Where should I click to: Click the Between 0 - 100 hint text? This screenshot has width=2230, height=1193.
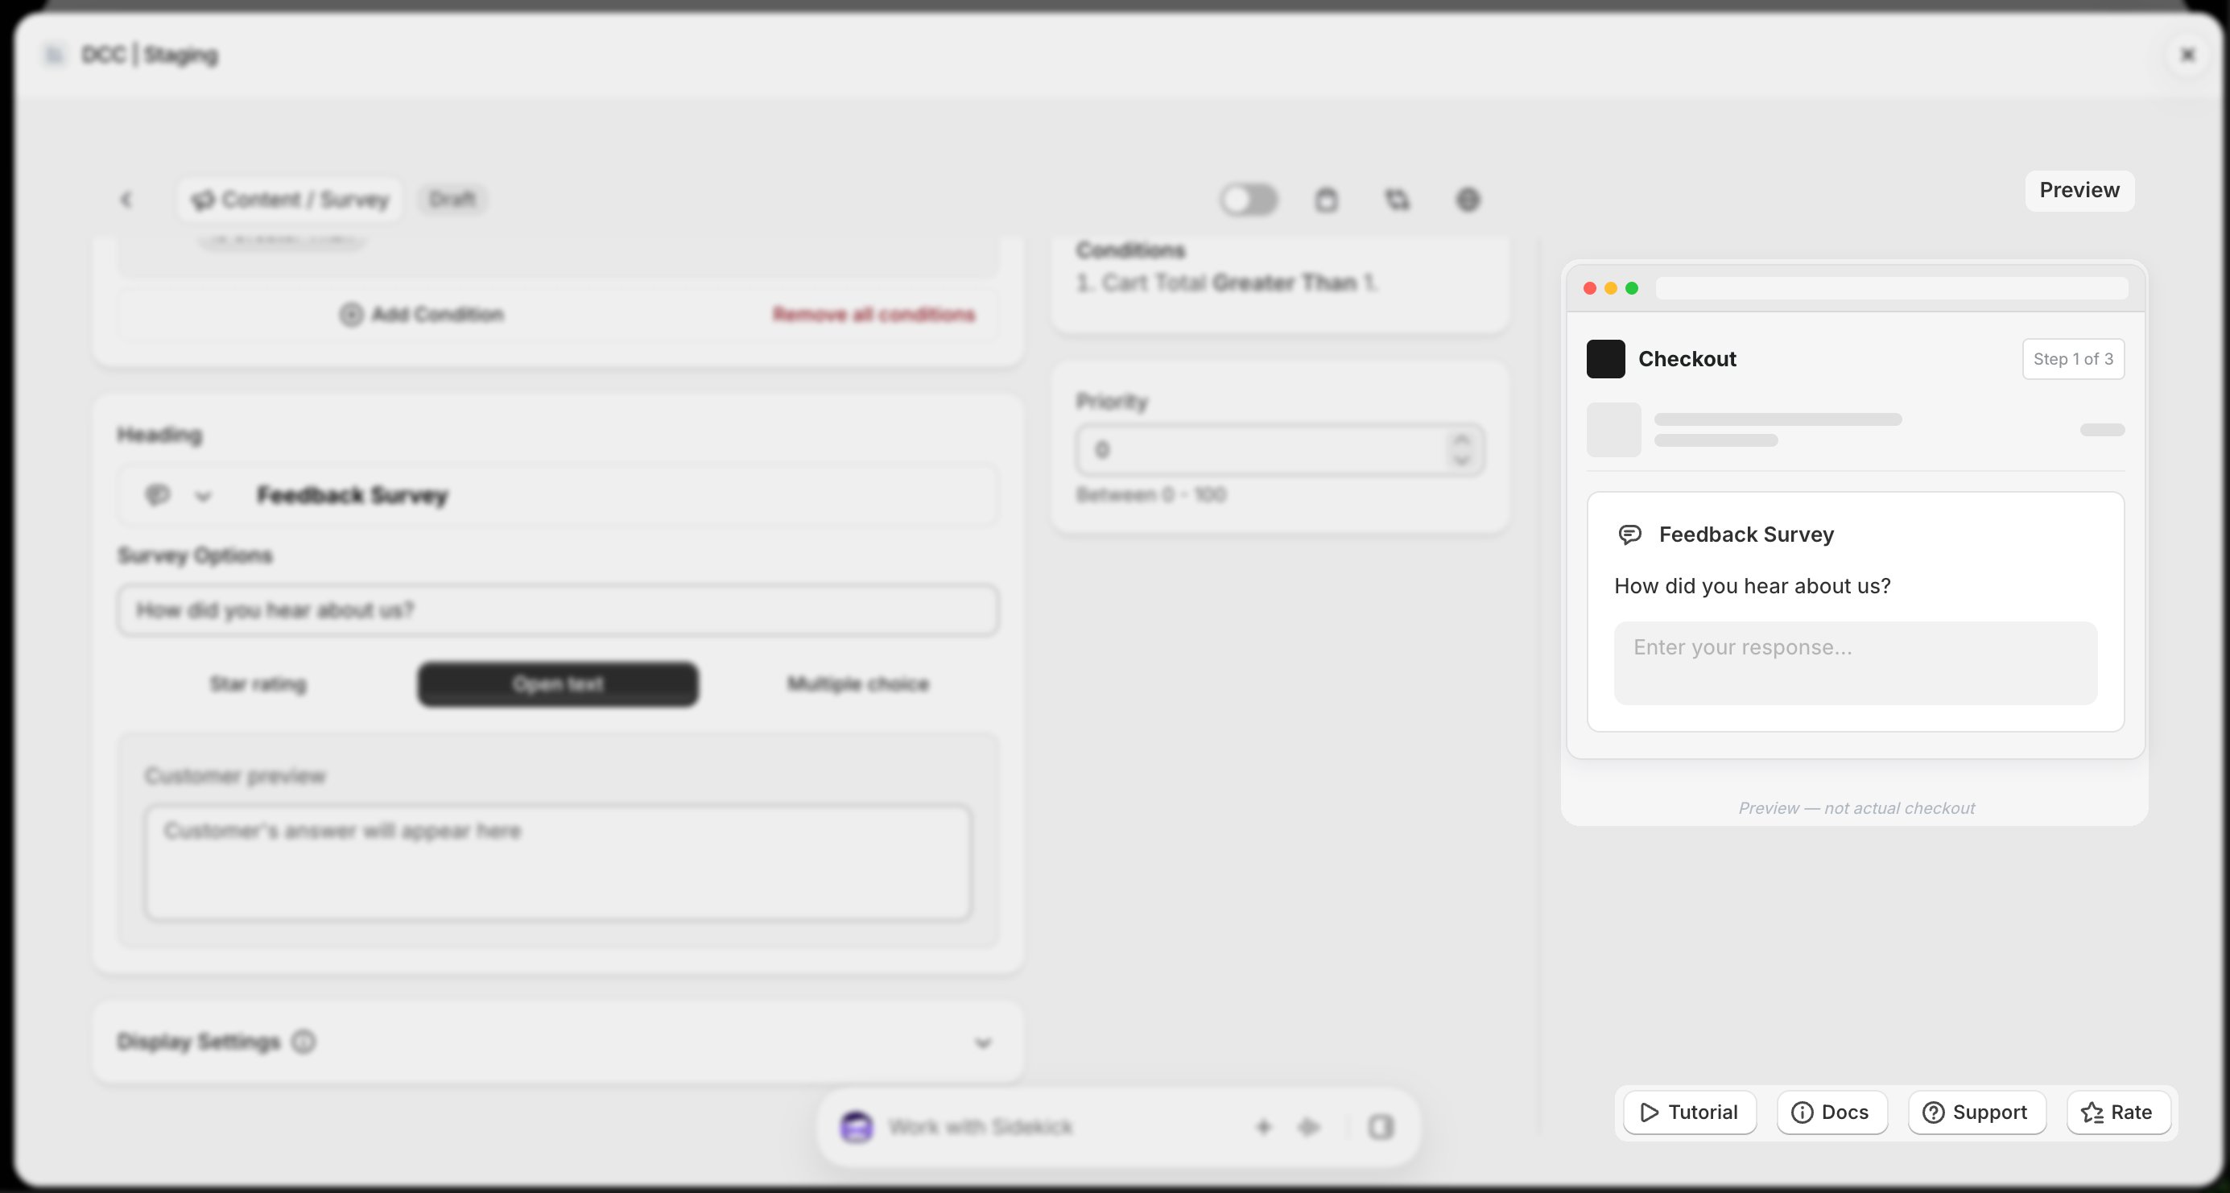(x=1151, y=495)
